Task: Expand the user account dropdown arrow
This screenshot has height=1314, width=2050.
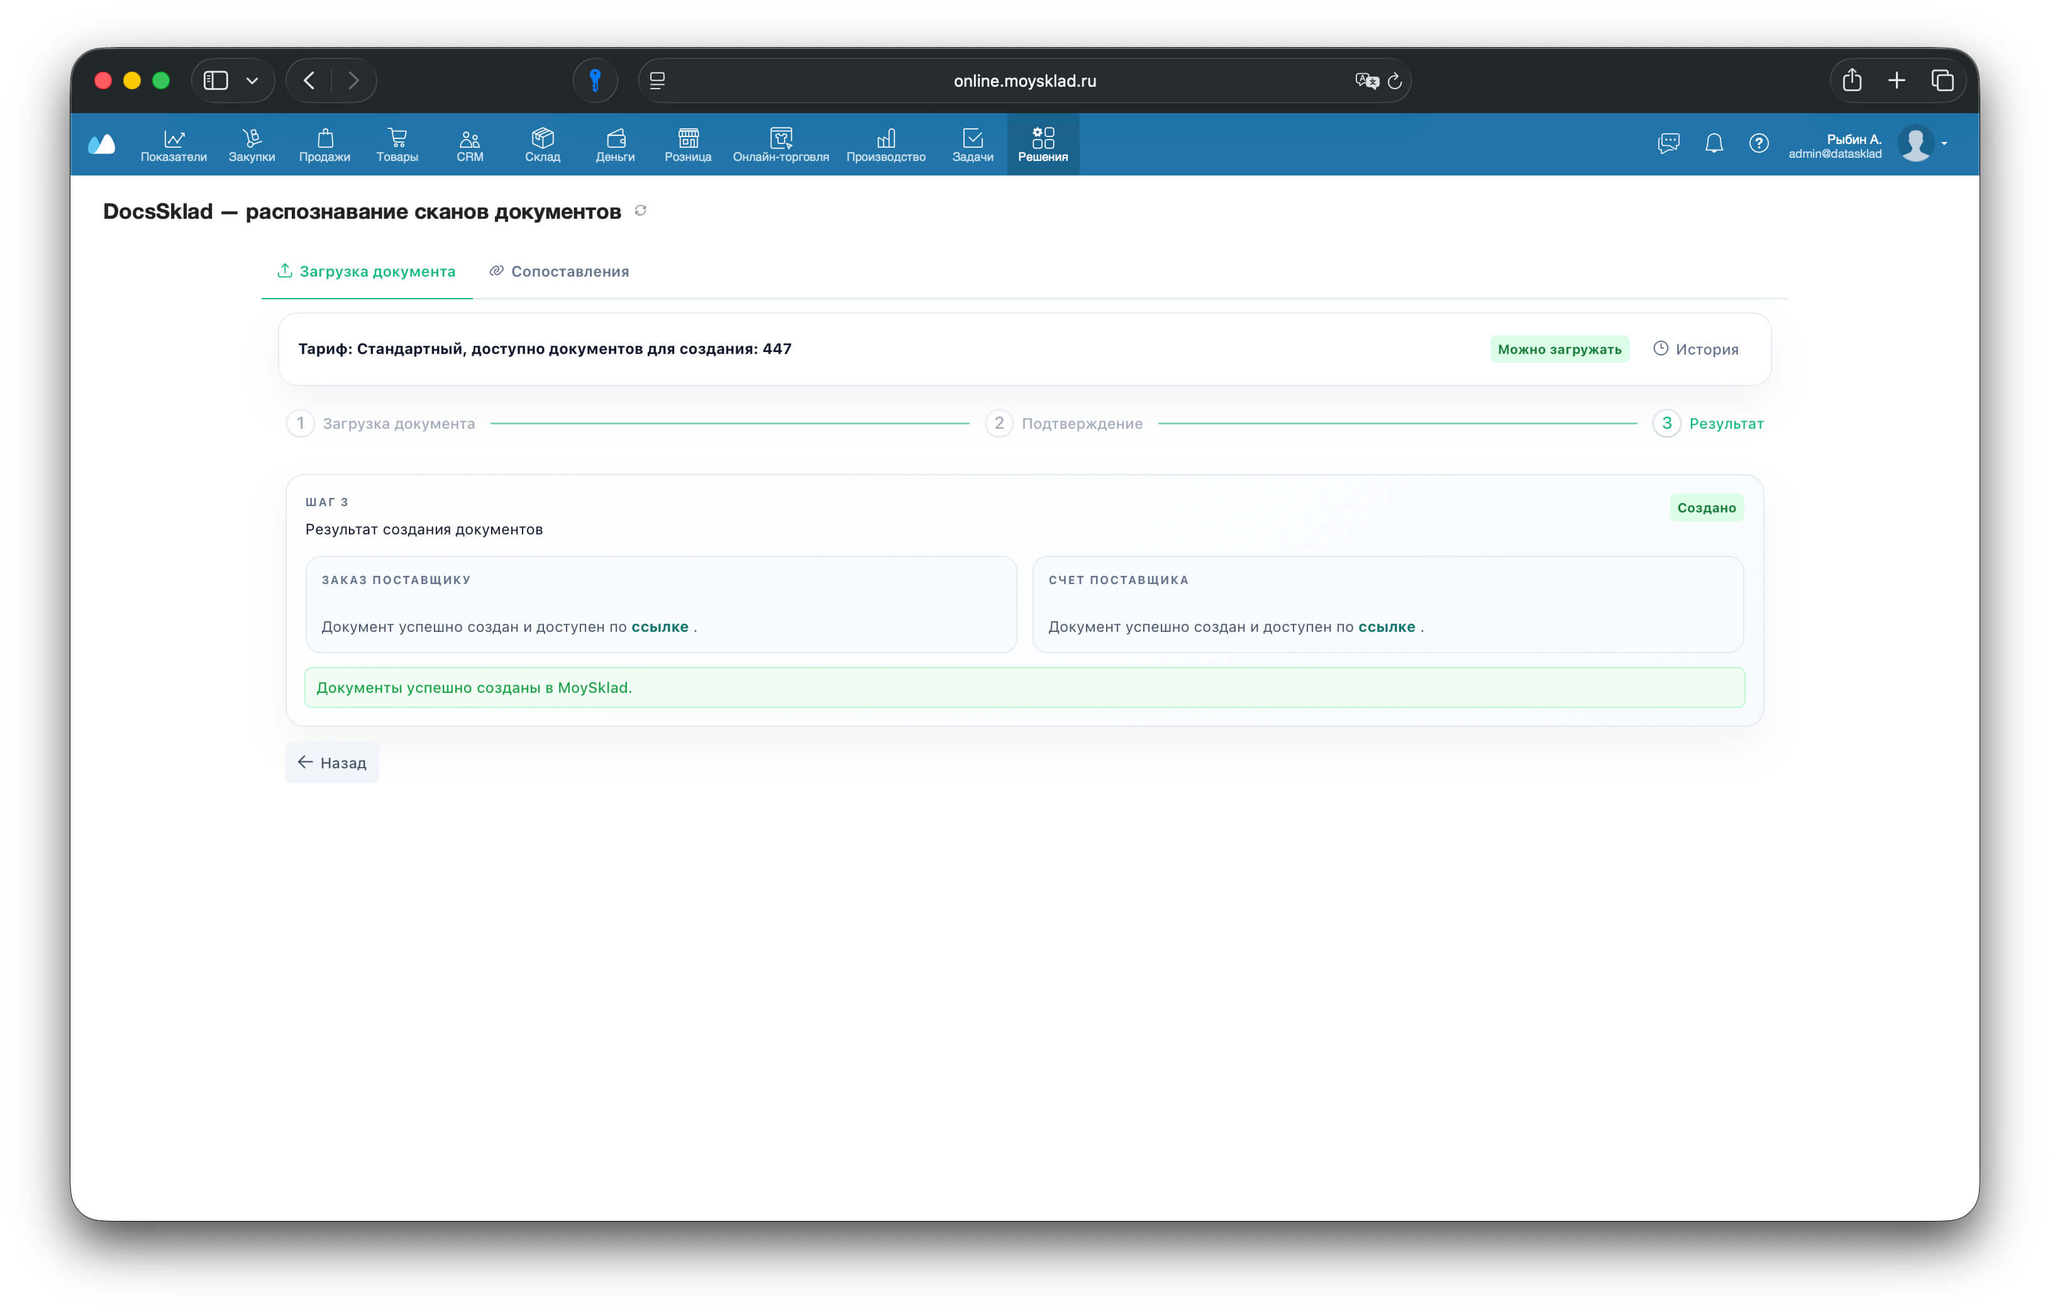Action: click(x=1945, y=143)
